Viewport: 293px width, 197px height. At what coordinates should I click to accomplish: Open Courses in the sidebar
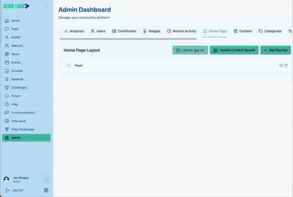click(x=26, y=71)
